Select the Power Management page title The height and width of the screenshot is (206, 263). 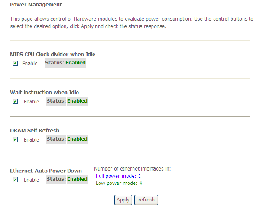(36, 4)
